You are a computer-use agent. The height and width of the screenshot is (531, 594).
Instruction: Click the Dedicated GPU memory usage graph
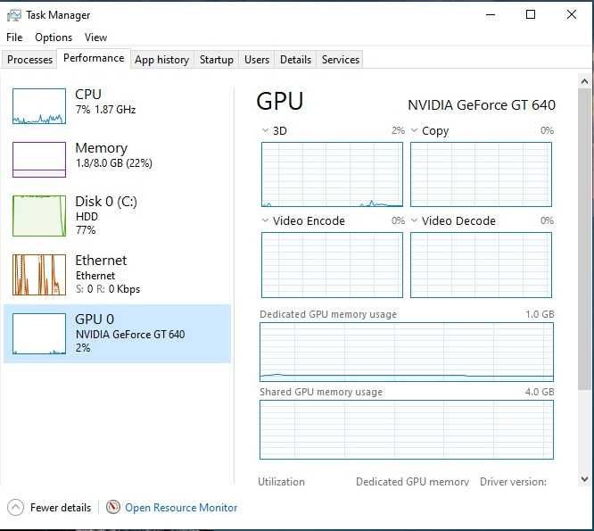click(406, 352)
